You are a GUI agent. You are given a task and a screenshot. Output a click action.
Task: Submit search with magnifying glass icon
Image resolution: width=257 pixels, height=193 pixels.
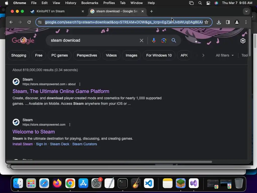tap(174, 40)
